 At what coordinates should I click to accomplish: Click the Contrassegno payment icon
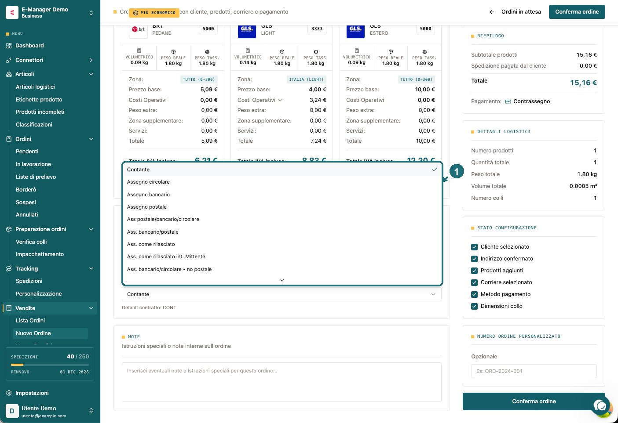pos(508,101)
